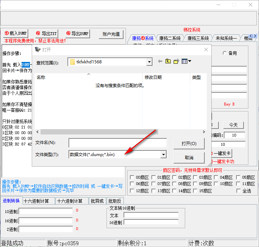
Task: Select the 备用 radio button
Action: tap(224, 53)
